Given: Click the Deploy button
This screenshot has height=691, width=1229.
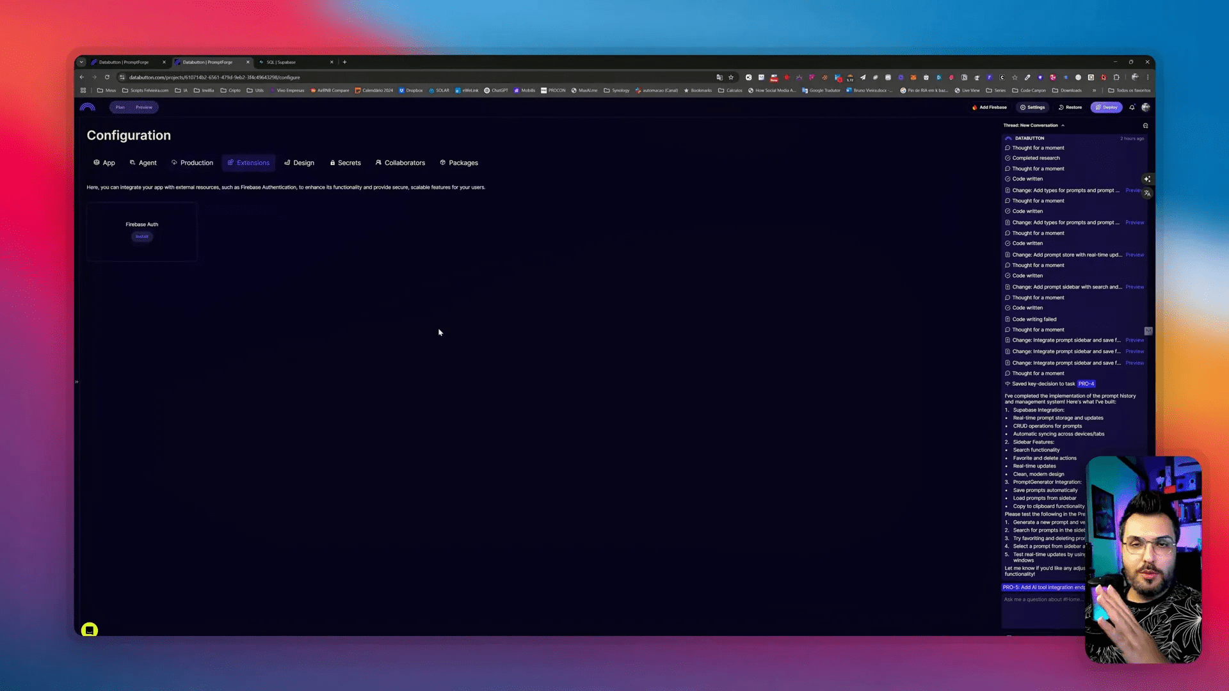Looking at the screenshot, I should pyautogui.click(x=1106, y=107).
